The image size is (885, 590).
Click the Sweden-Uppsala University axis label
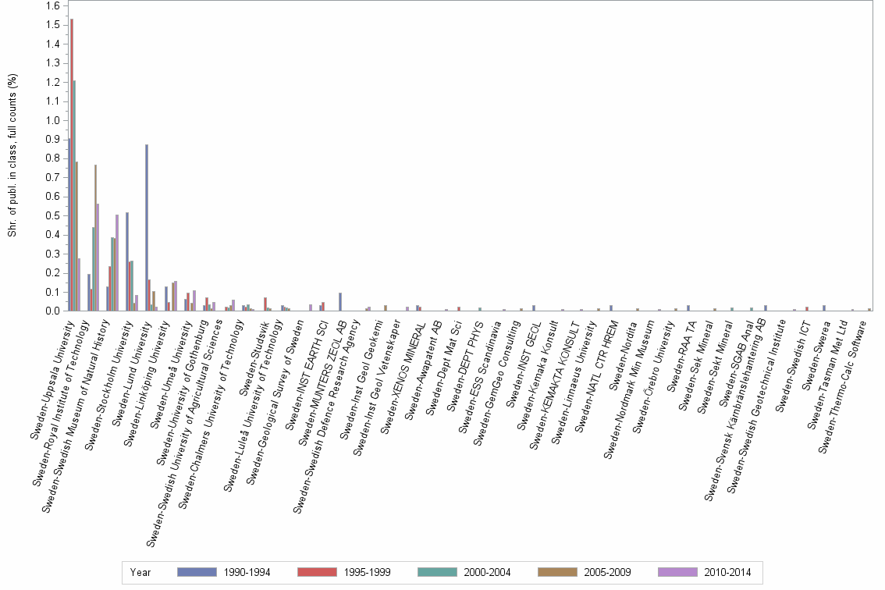52,381
